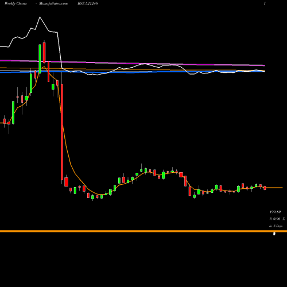Click the 'in 5 Days' label
Screen dimensions: 287x287
(276, 226)
